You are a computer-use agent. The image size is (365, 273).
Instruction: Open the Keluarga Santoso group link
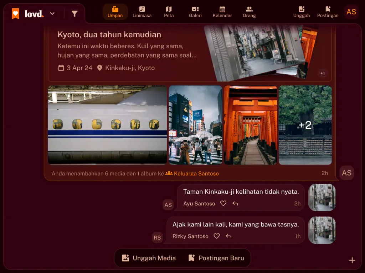(192, 173)
